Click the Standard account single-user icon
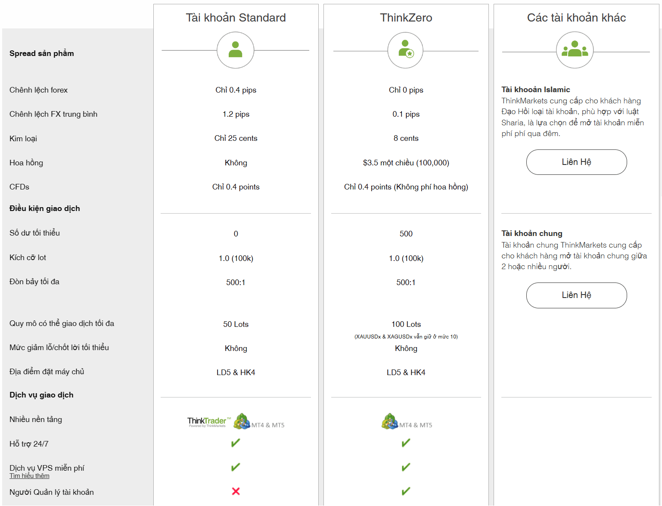Screen dimensions: 662x506 [236, 50]
